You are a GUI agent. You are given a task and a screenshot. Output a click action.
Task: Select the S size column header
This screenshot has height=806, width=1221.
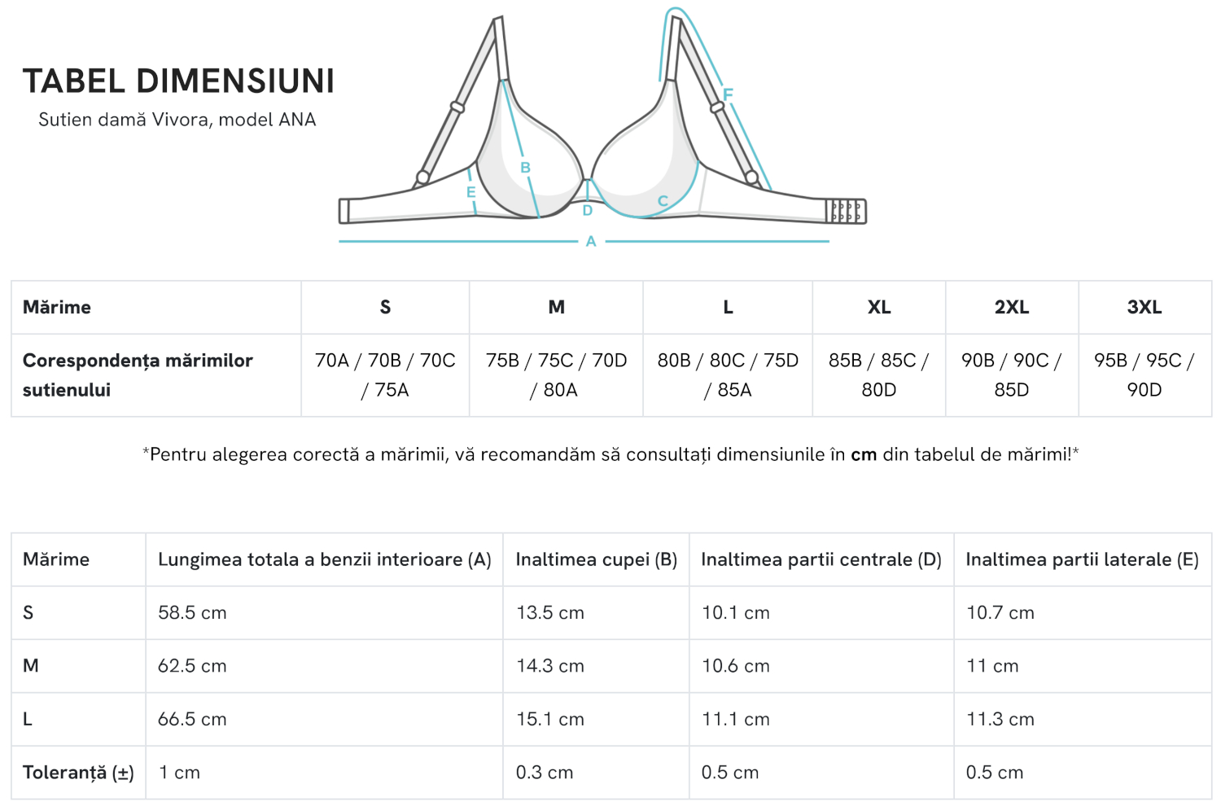pyautogui.click(x=385, y=307)
